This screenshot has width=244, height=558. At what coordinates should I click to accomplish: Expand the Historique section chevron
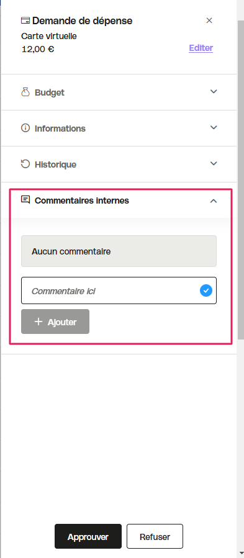pyautogui.click(x=214, y=163)
